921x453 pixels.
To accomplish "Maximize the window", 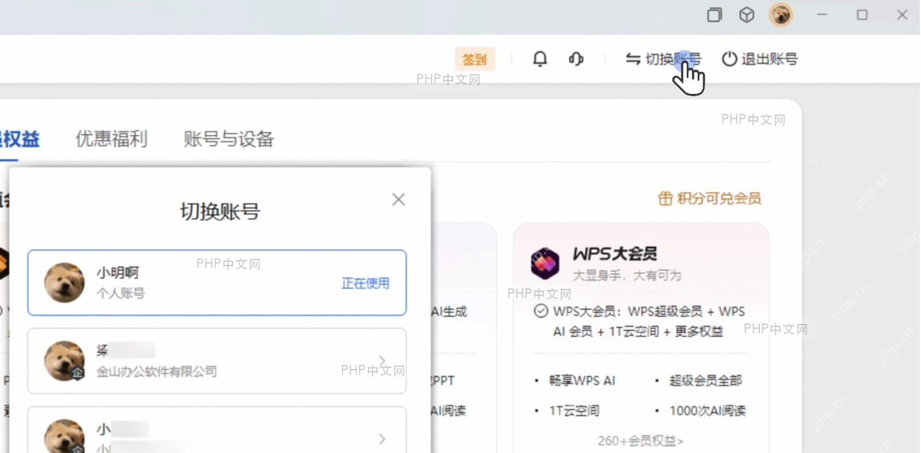I will (x=862, y=15).
